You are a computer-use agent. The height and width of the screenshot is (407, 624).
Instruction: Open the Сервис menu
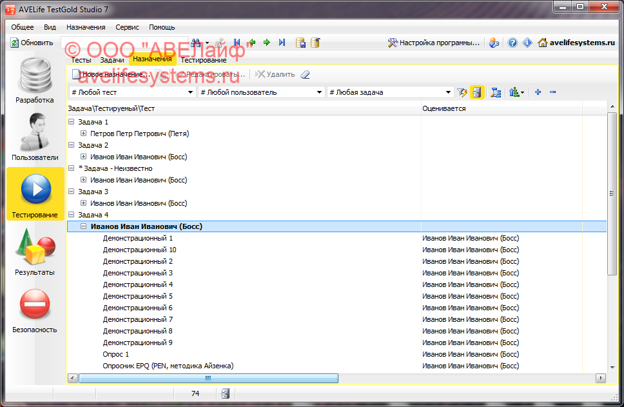tap(127, 27)
